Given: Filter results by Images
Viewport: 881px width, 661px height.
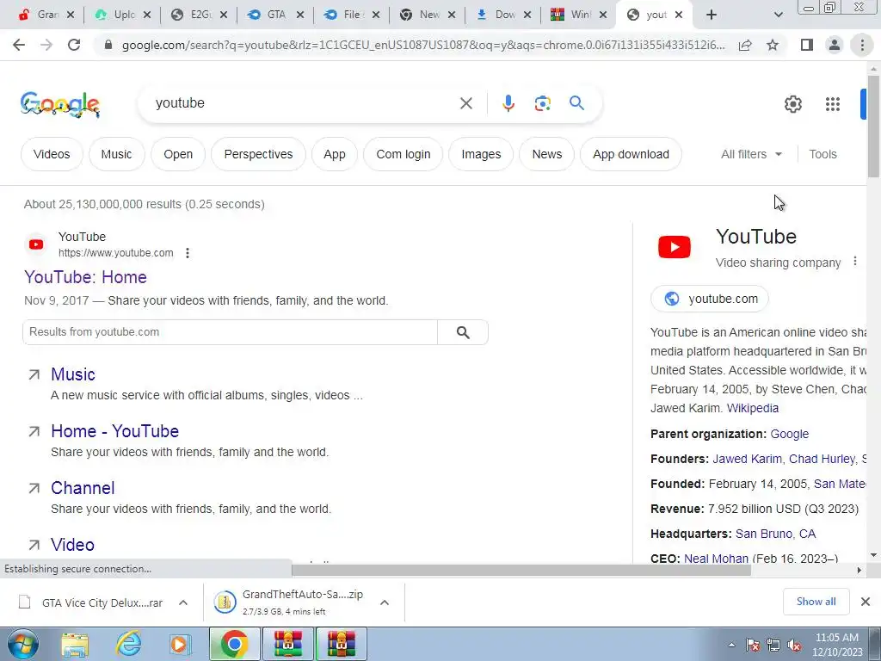Looking at the screenshot, I should point(481,154).
